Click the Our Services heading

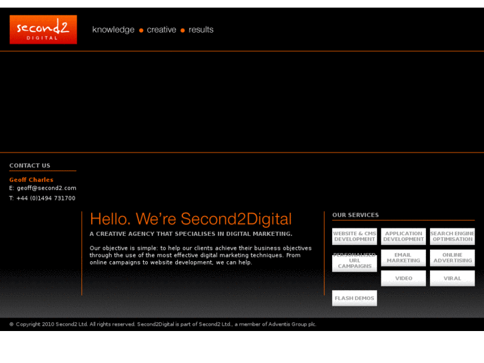point(356,215)
